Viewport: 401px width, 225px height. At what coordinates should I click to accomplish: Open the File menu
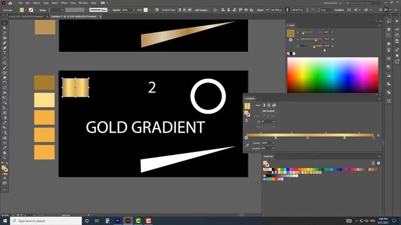click(21, 3)
